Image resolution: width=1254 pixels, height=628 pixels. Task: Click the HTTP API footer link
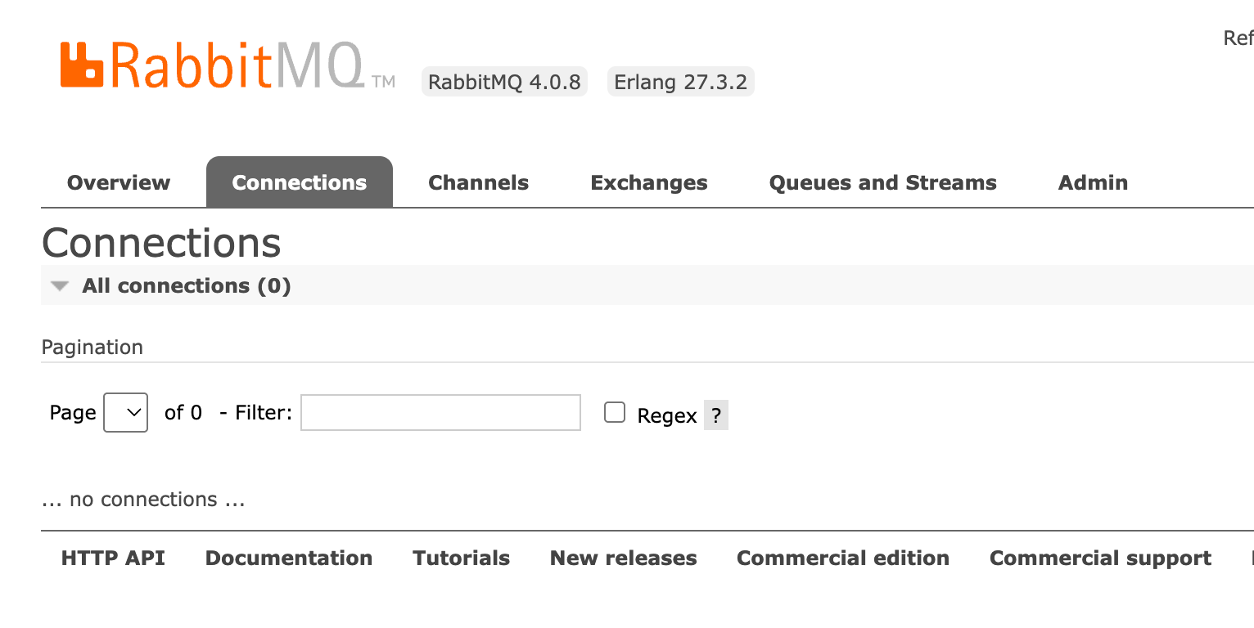pyautogui.click(x=112, y=557)
